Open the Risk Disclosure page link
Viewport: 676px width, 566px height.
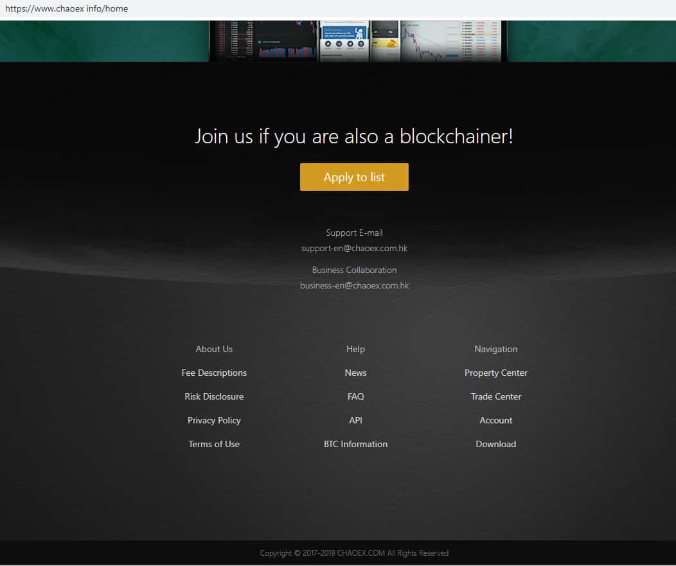coord(214,396)
